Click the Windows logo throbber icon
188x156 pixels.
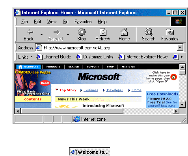pos(178,22)
